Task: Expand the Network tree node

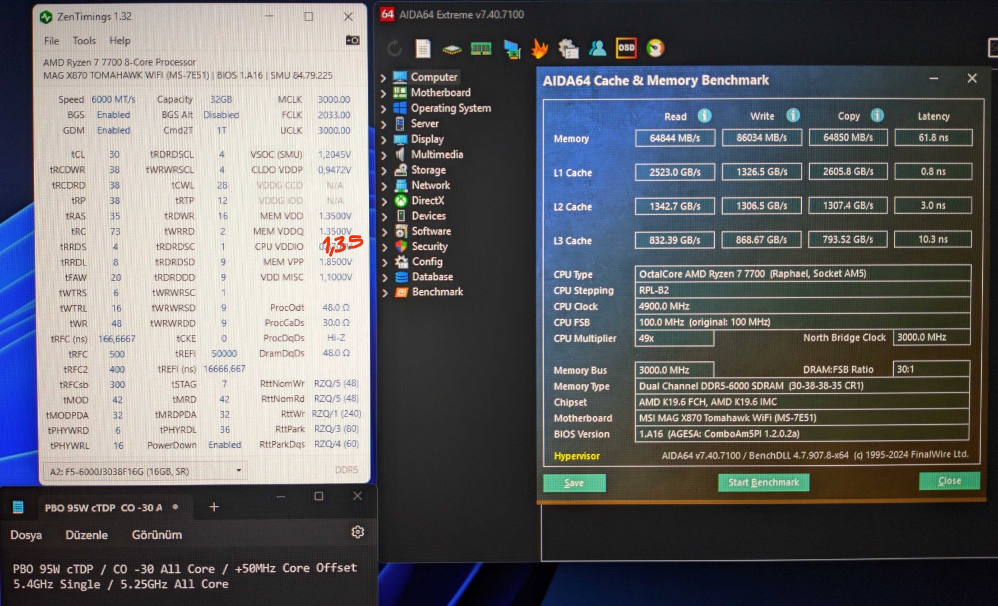Action: (384, 185)
